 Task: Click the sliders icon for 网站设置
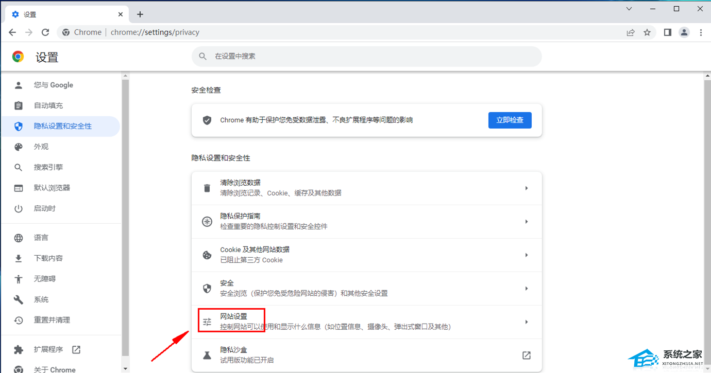(x=207, y=322)
